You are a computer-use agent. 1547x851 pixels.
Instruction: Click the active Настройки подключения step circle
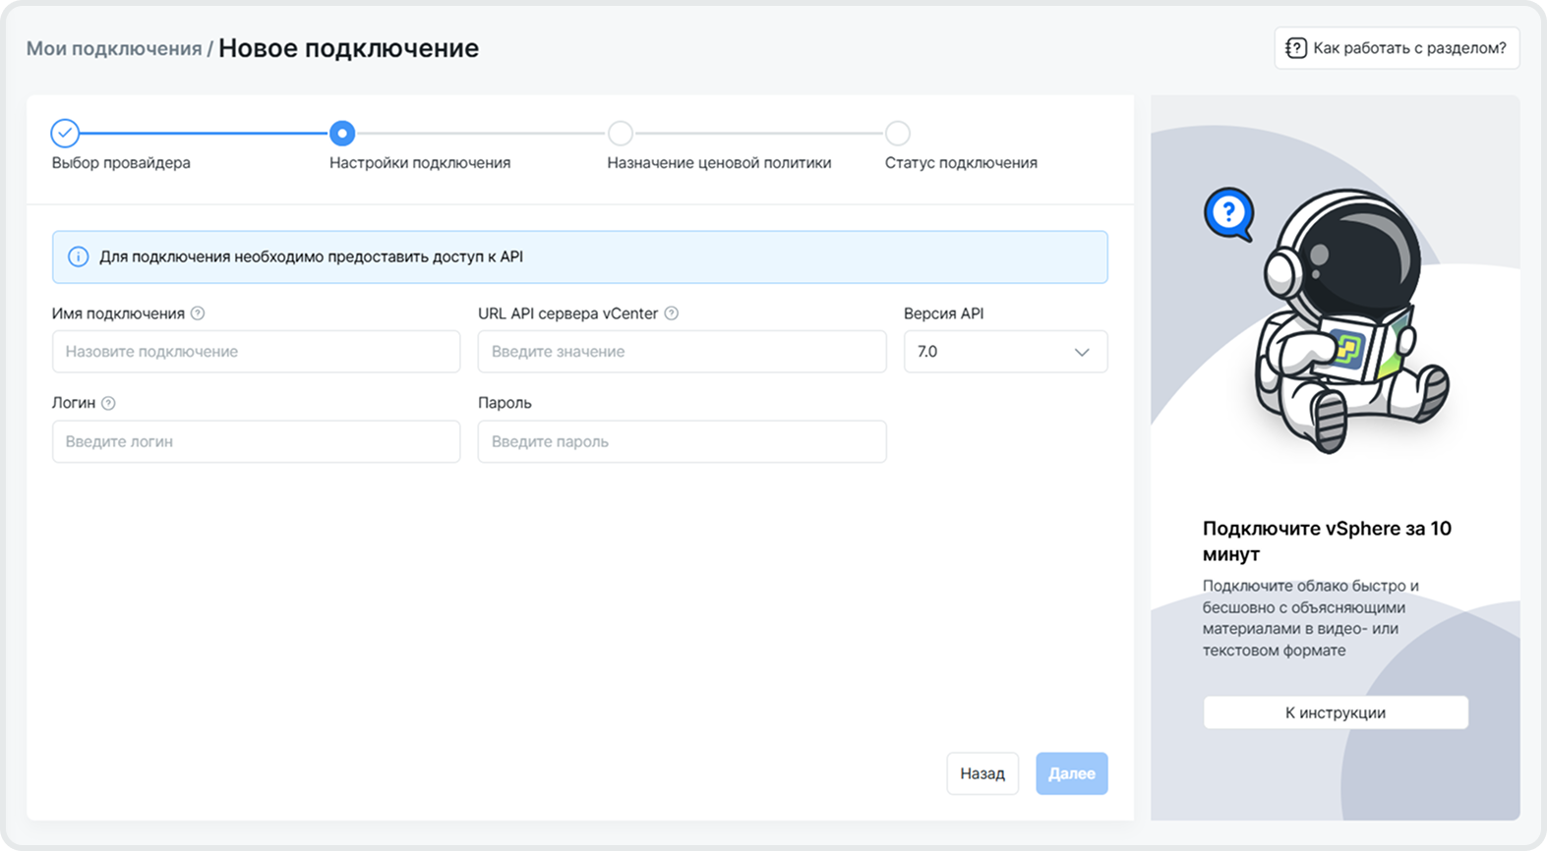[x=342, y=133]
